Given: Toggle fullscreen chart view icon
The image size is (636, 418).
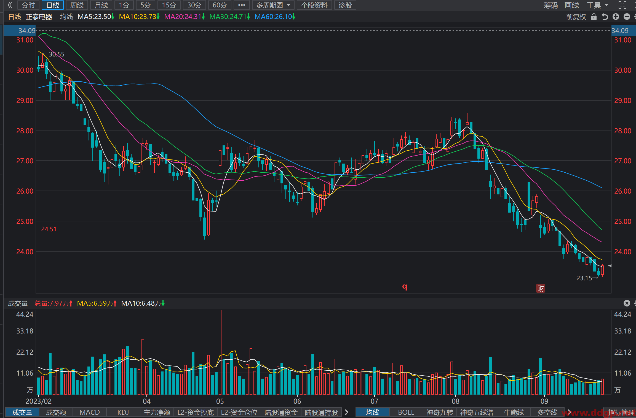Looking at the screenshot, I should (x=622, y=5).
